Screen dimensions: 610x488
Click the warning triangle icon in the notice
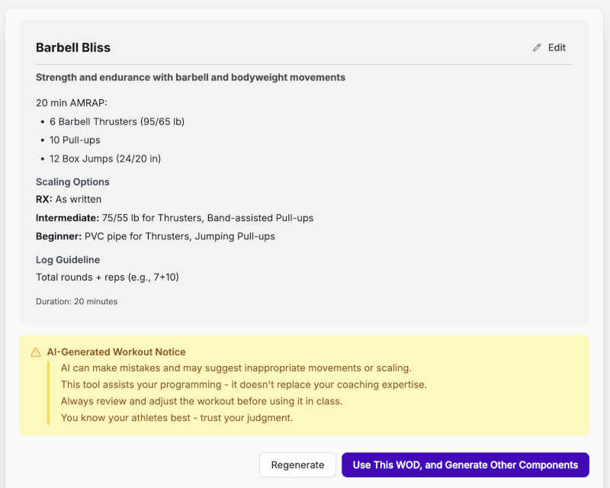click(x=36, y=352)
